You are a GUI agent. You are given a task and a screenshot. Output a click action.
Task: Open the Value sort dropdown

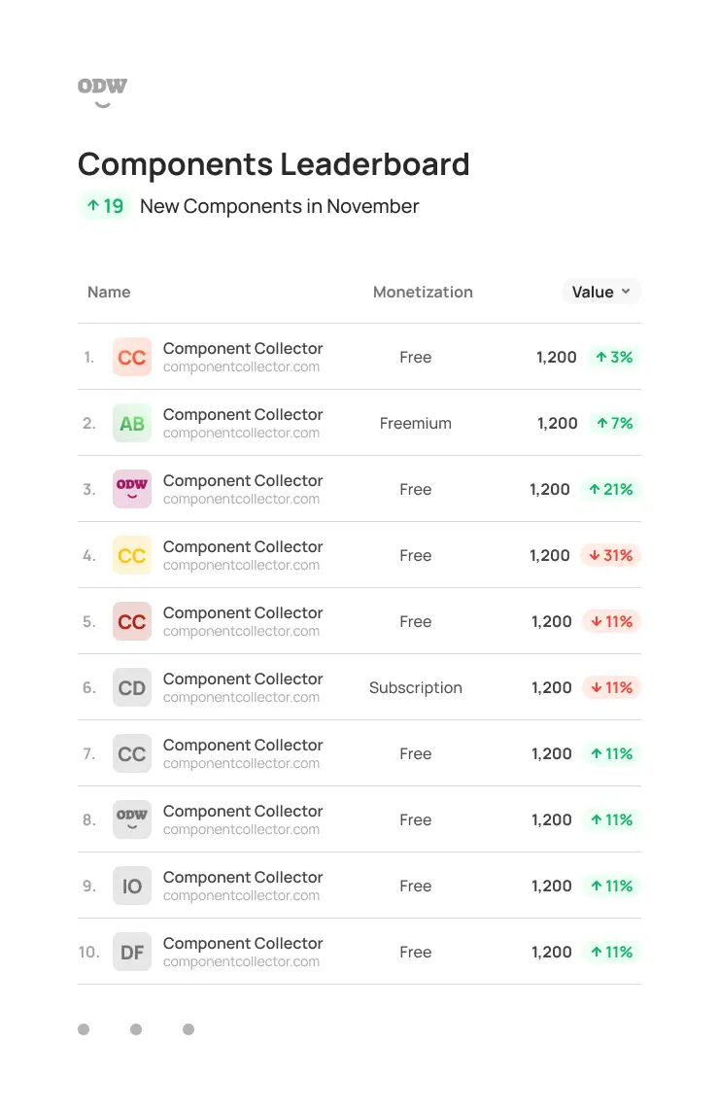(601, 292)
